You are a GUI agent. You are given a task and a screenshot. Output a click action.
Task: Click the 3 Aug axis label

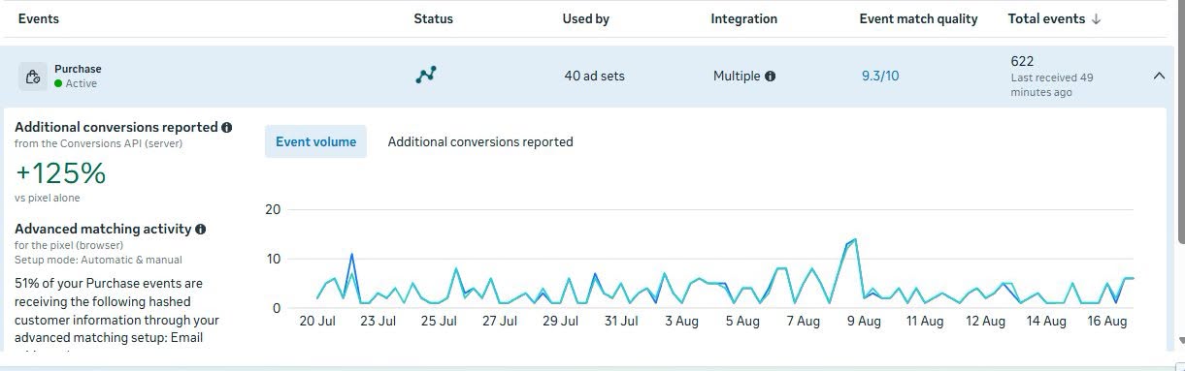[x=681, y=322]
